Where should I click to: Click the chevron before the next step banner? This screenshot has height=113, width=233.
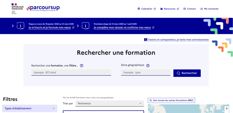78,26
